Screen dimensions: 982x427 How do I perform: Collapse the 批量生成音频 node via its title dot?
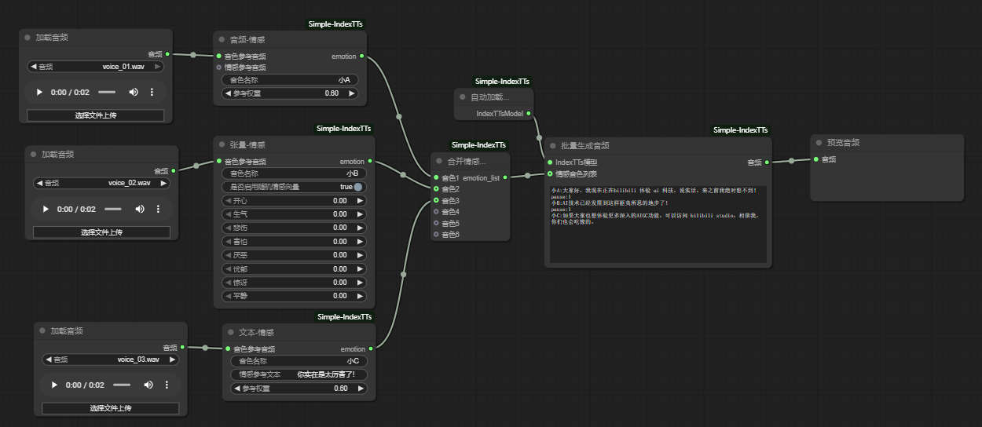552,145
